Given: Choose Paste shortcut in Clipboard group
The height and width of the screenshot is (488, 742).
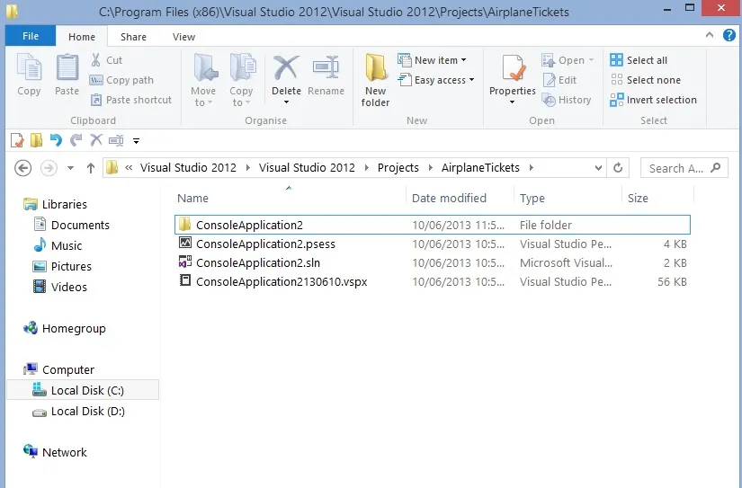Looking at the screenshot, I should pyautogui.click(x=130, y=100).
